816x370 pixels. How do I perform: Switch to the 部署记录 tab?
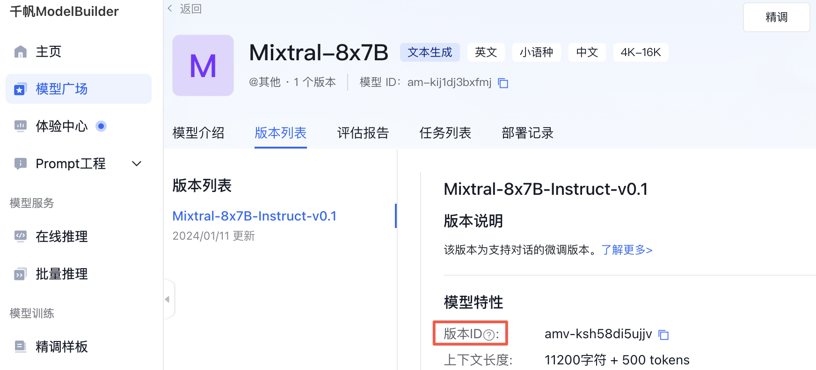tap(528, 133)
